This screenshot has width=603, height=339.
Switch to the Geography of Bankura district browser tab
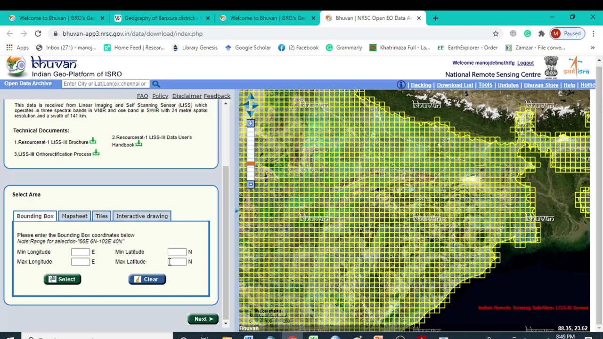[162, 18]
